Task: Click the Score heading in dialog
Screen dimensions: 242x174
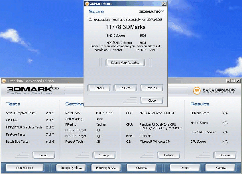Action: [x=96, y=11]
